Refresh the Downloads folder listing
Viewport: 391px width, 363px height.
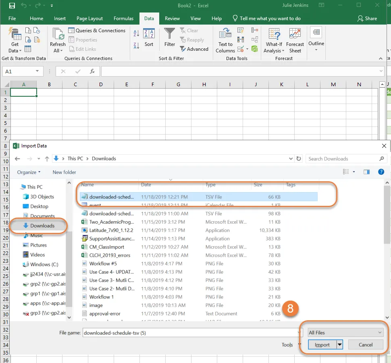(x=298, y=159)
